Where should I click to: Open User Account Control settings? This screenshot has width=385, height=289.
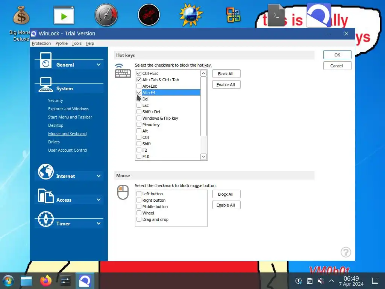pyautogui.click(x=68, y=150)
